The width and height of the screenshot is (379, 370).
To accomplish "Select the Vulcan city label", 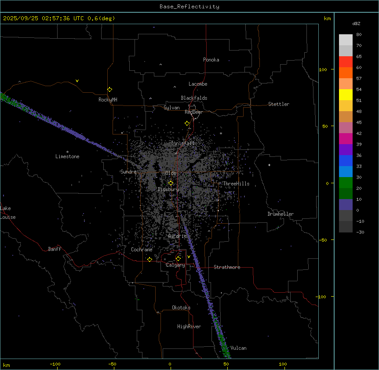I will (x=238, y=348).
